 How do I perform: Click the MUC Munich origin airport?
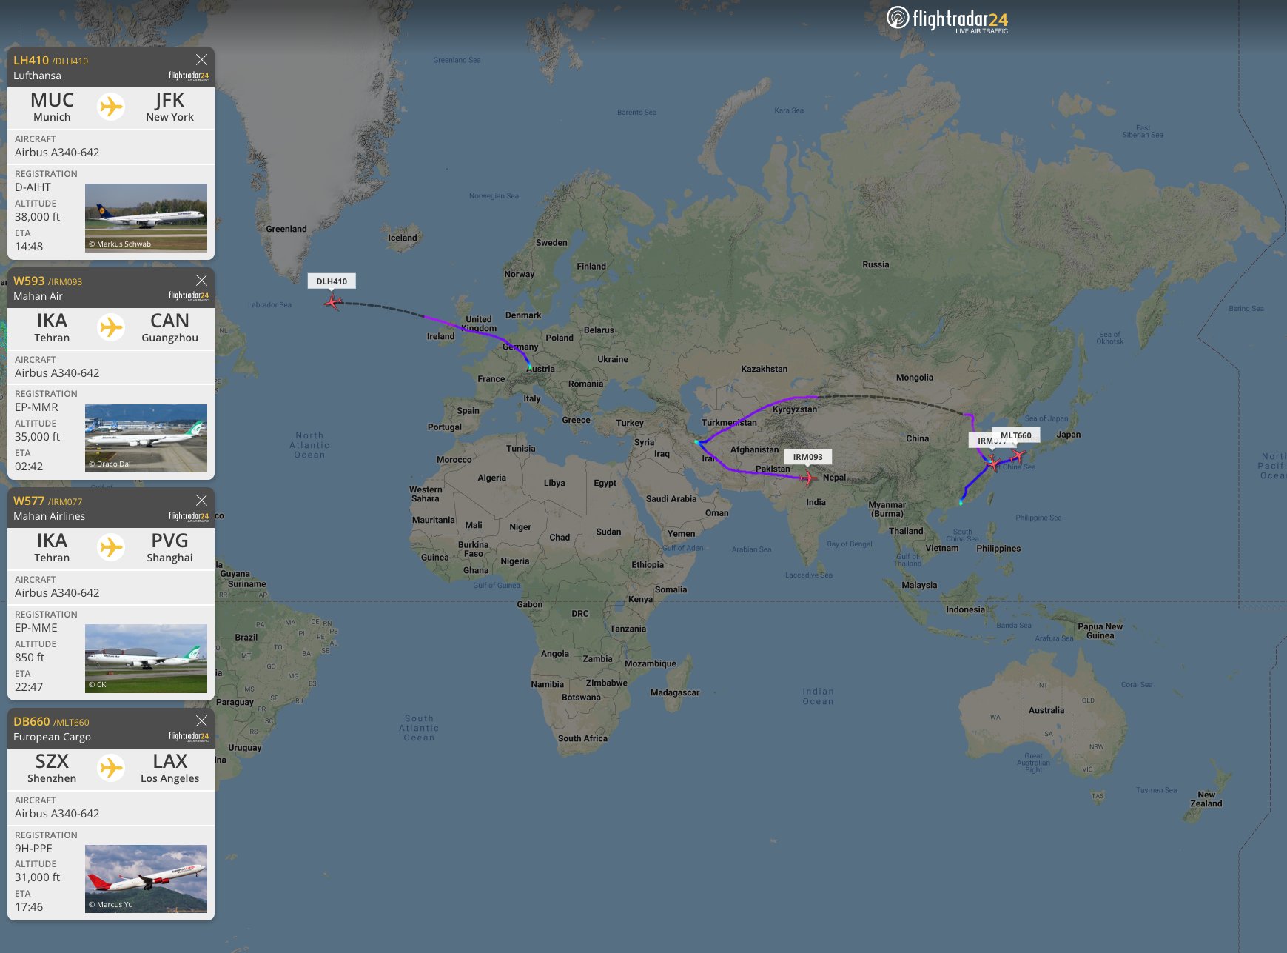pyautogui.click(x=52, y=107)
